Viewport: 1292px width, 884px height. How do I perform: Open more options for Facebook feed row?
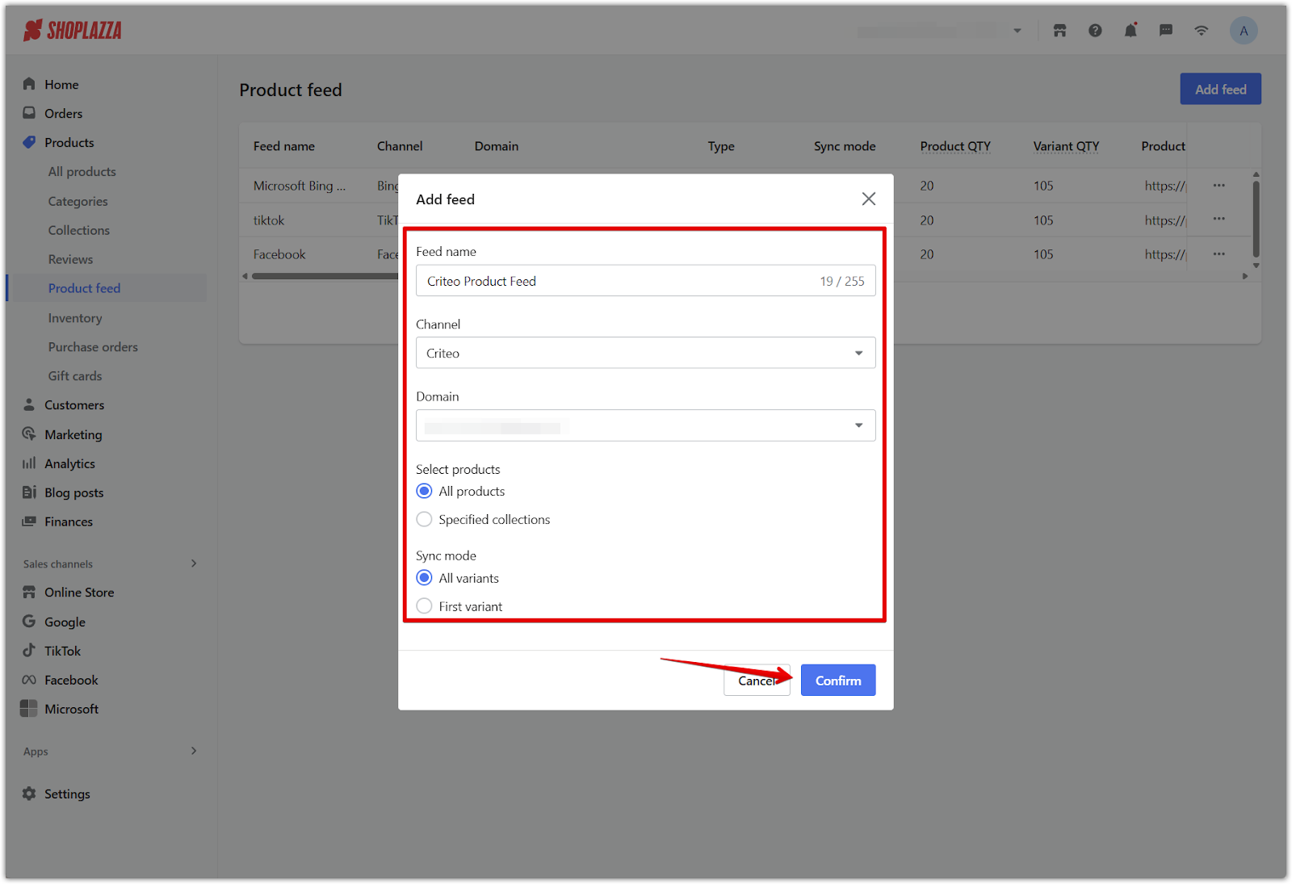1219,254
